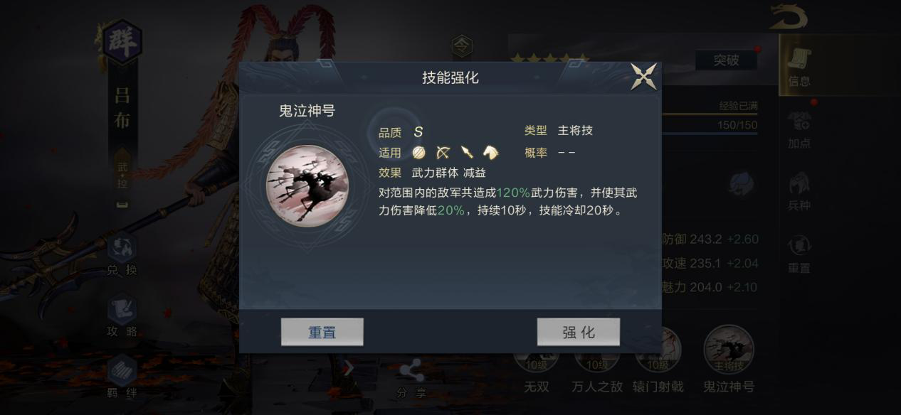Tap the bow troop type icon
This screenshot has height=415, width=901.
(x=443, y=152)
